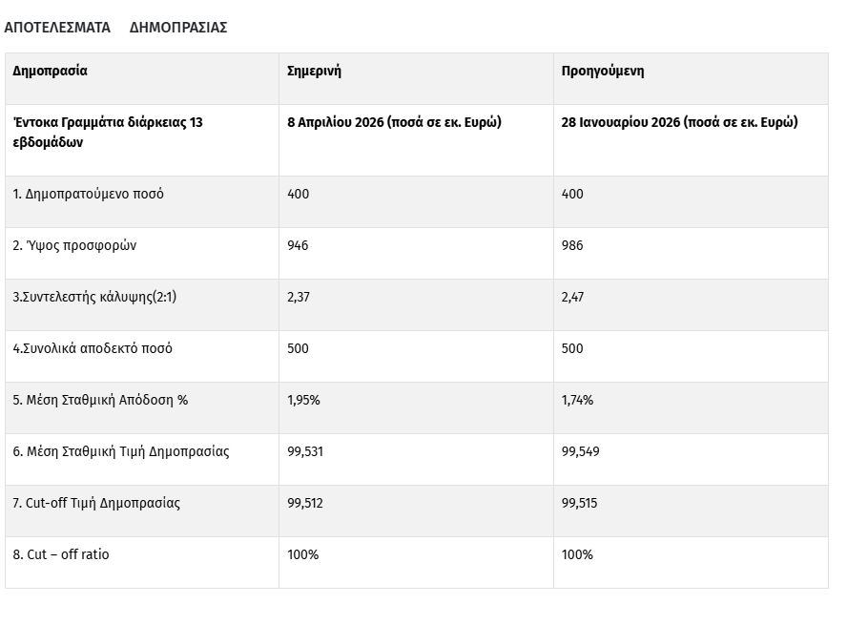Select the Cut-off Τιμή Δημοπρασίας label
This screenshot has height=625, width=847.
coord(96,504)
